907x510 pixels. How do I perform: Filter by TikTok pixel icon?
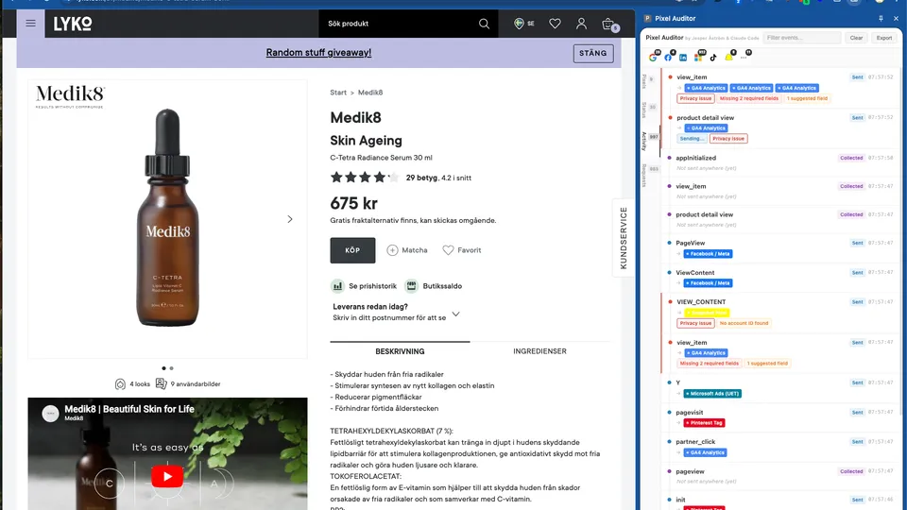coord(713,58)
